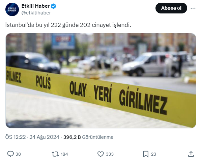Open replies count 38
The width and height of the screenshot is (200, 162).
coord(18,154)
